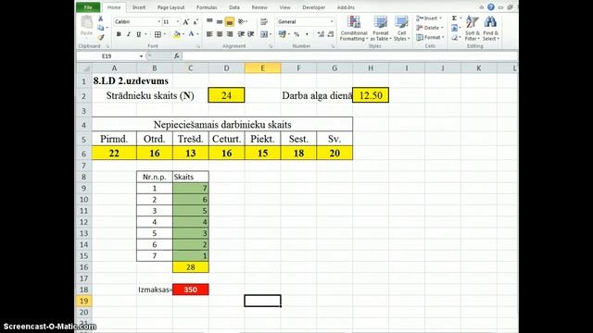Toggle Italic formatting
This screenshot has height=333, width=593.
(129, 34)
